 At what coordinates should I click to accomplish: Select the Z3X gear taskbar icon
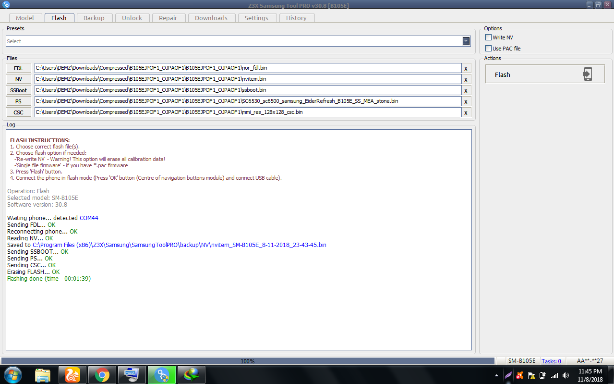click(x=162, y=375)
